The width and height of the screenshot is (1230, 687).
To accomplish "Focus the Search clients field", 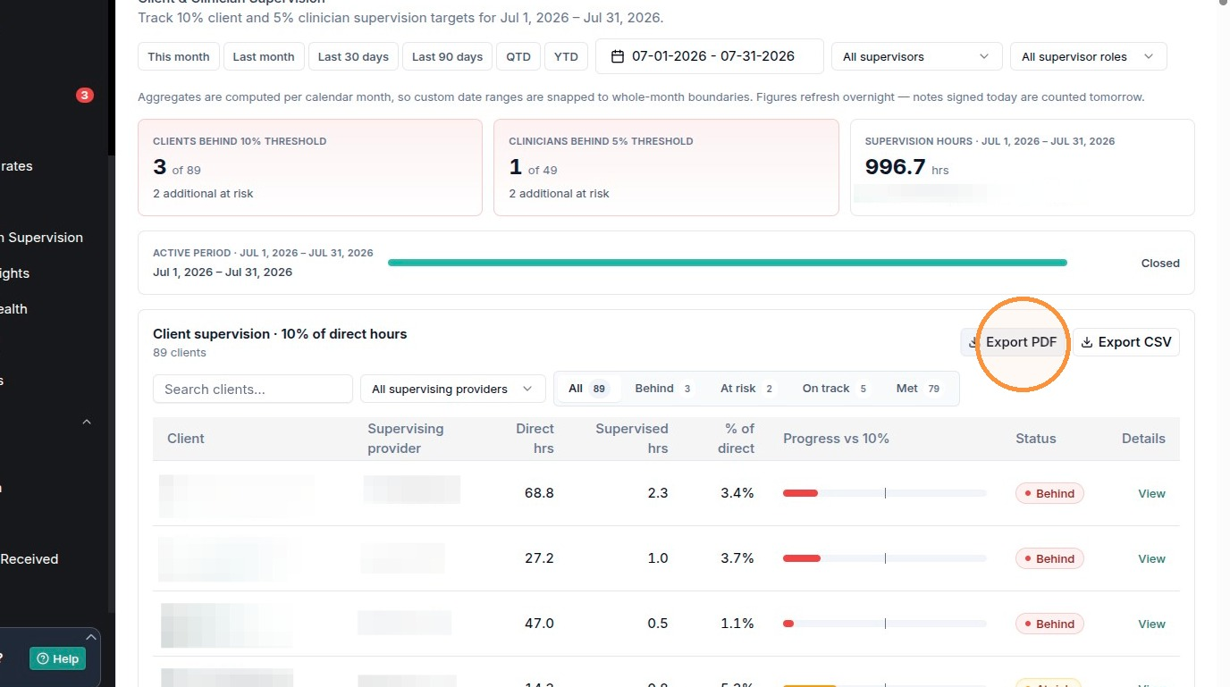I will coord(253,389).
